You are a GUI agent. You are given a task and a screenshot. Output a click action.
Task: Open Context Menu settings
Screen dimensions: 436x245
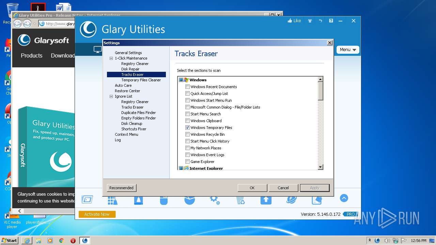tap(126, 134)
